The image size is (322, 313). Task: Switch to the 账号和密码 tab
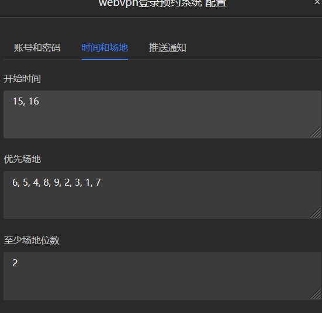[x=37, y=48]
